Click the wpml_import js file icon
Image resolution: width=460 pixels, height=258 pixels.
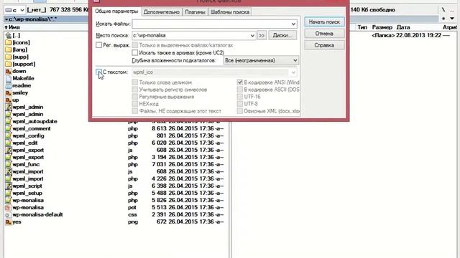tap(9, 172)
